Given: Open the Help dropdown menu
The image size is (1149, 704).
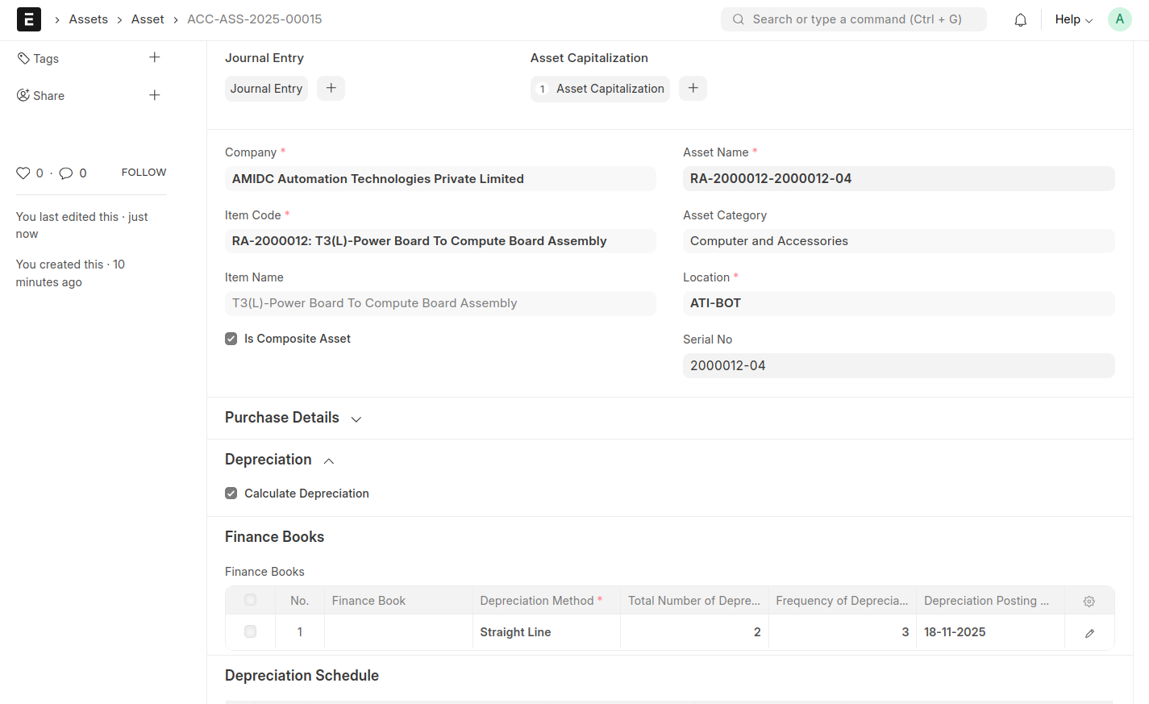Looking at the screenshot, I should click(x=1073, y=19).
